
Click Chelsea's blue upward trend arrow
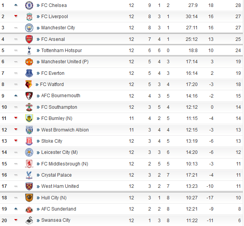coord(16,5)
